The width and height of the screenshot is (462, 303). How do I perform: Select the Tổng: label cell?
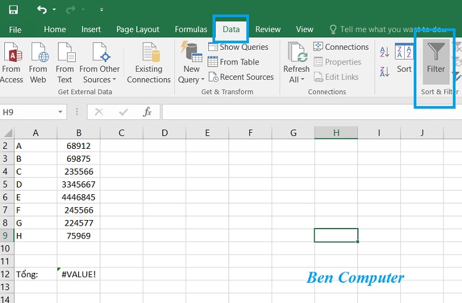(x=36, y=274)
